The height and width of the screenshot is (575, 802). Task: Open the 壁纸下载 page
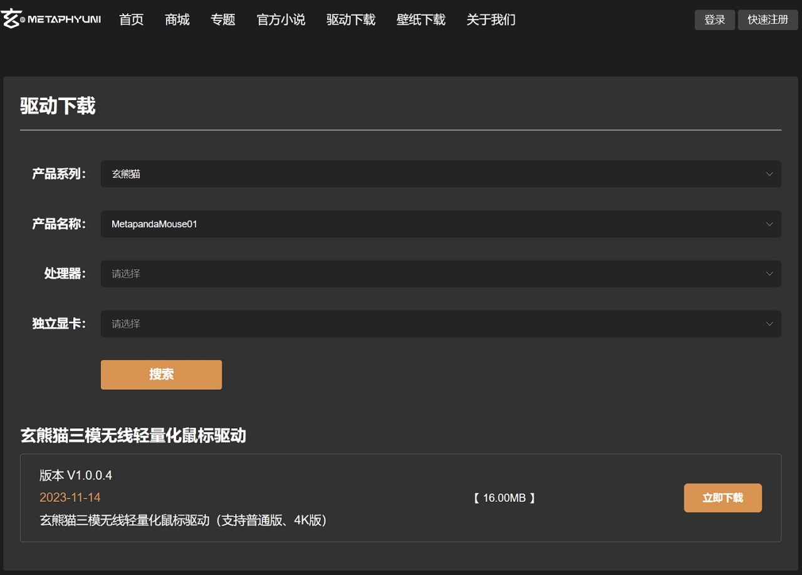(421, 20)
